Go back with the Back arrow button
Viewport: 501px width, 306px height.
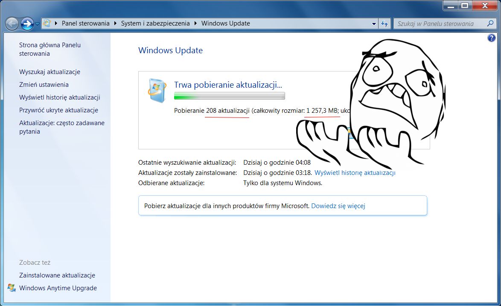(12, 23)
